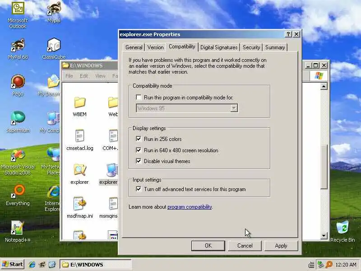
Task: Click the Apply button
Action: coord(281,246)
